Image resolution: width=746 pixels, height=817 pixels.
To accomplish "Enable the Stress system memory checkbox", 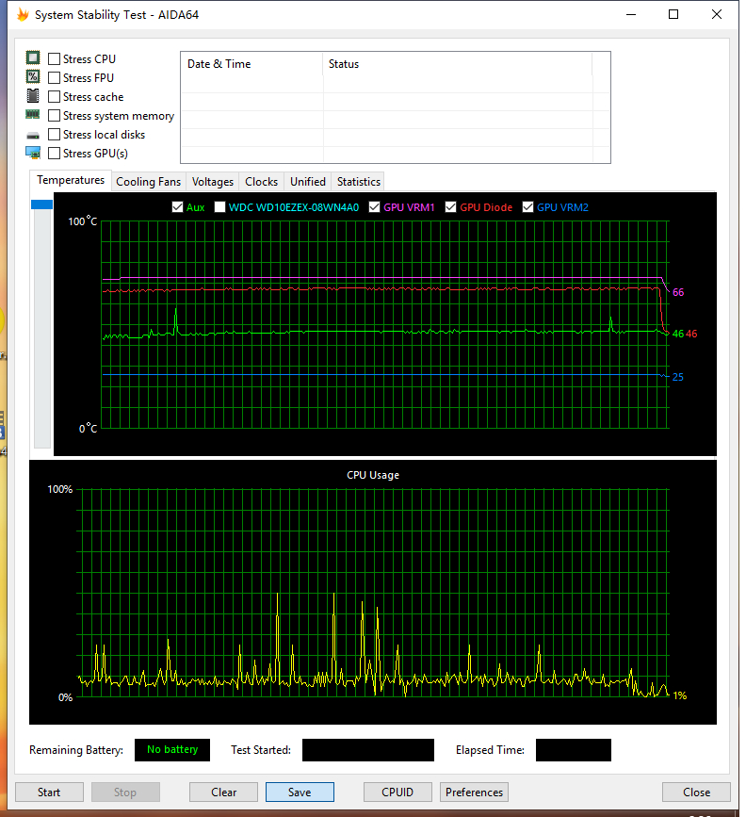I will (55, 116).
